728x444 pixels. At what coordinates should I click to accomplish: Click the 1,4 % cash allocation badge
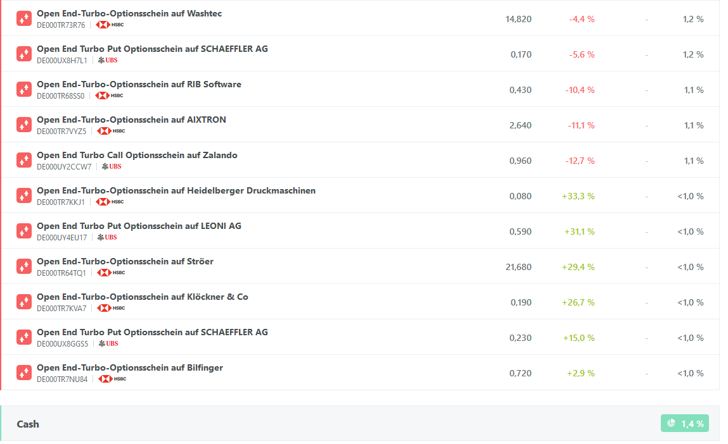pyautogui.click(x=685, y=423)
